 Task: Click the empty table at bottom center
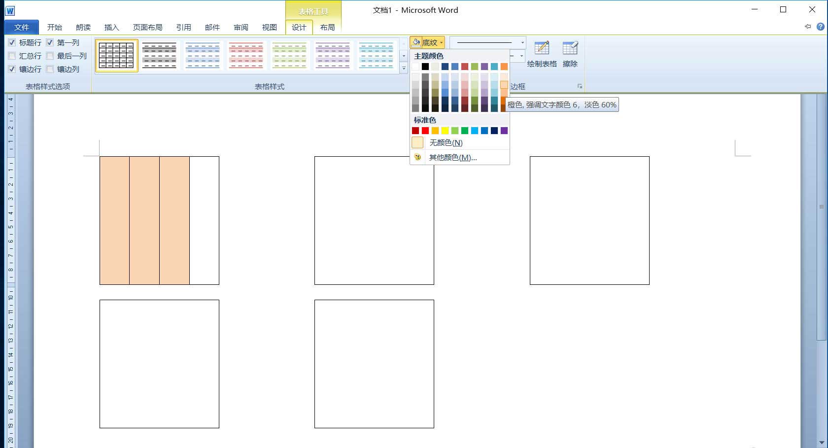coord(374,364)
